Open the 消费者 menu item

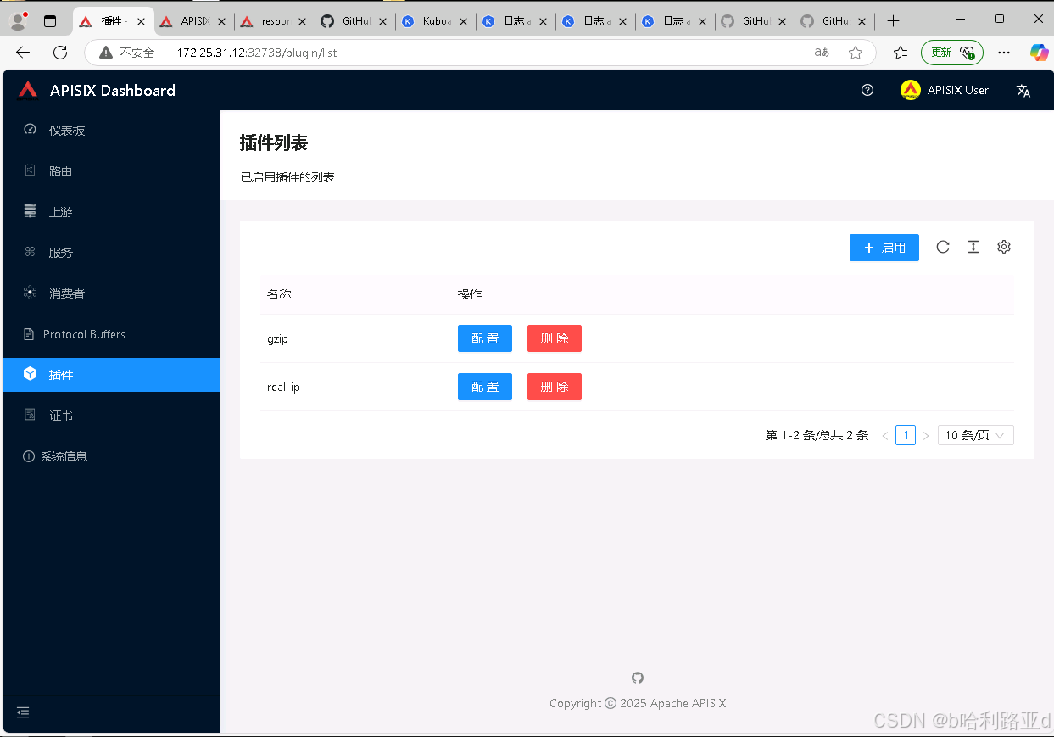tap(111, 293)
